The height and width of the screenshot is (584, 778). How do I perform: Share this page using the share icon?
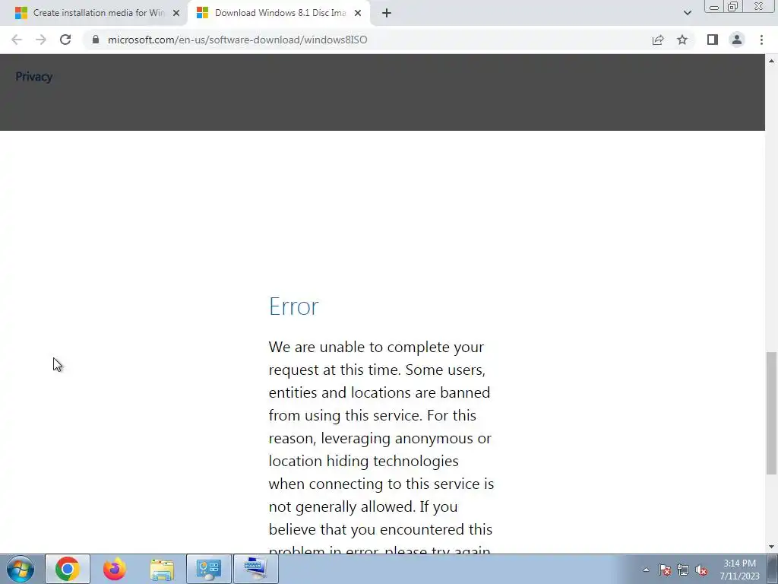pyautogui.click(x=658, y=40)
